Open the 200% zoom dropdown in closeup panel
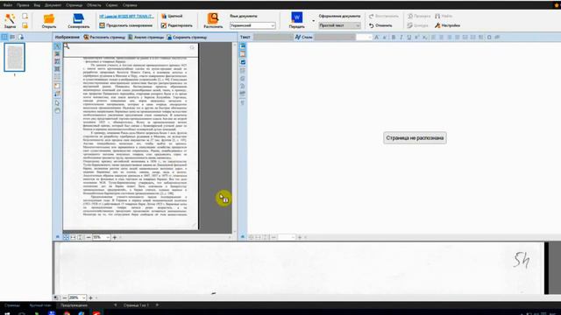 click(77, 297)
